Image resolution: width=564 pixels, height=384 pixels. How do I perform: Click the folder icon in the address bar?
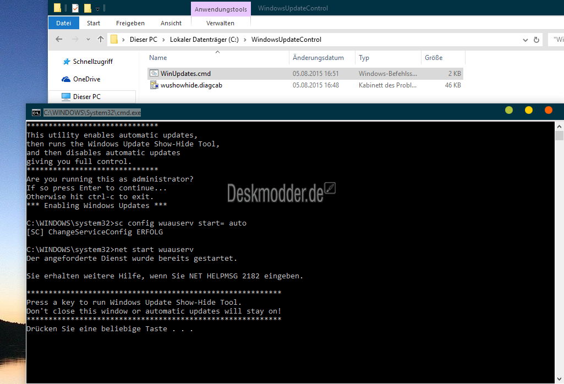click(x=114, y=39)
